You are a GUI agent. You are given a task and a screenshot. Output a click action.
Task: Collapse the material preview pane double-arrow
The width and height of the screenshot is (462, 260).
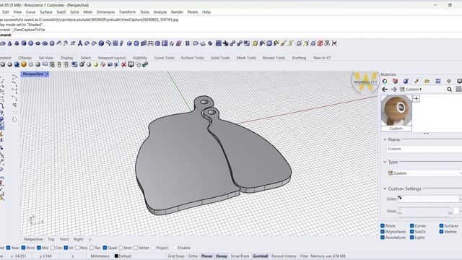click(x=426, y=134)
